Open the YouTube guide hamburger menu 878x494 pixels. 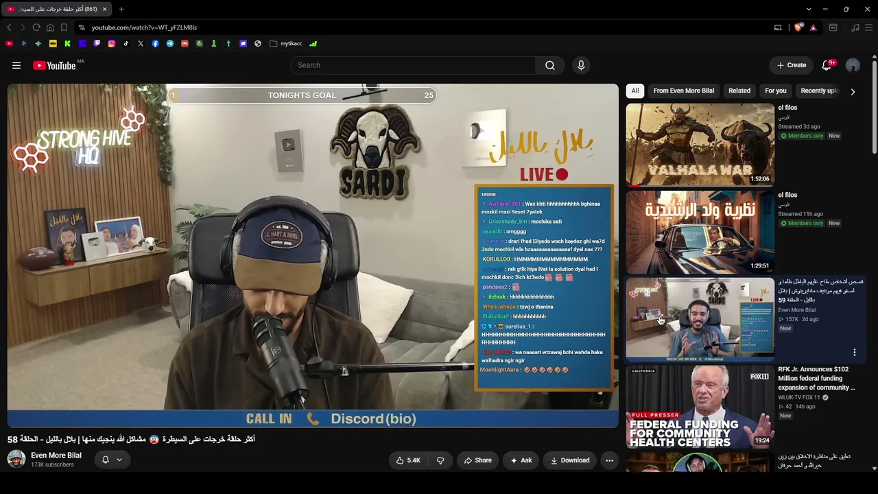(16, 65)
